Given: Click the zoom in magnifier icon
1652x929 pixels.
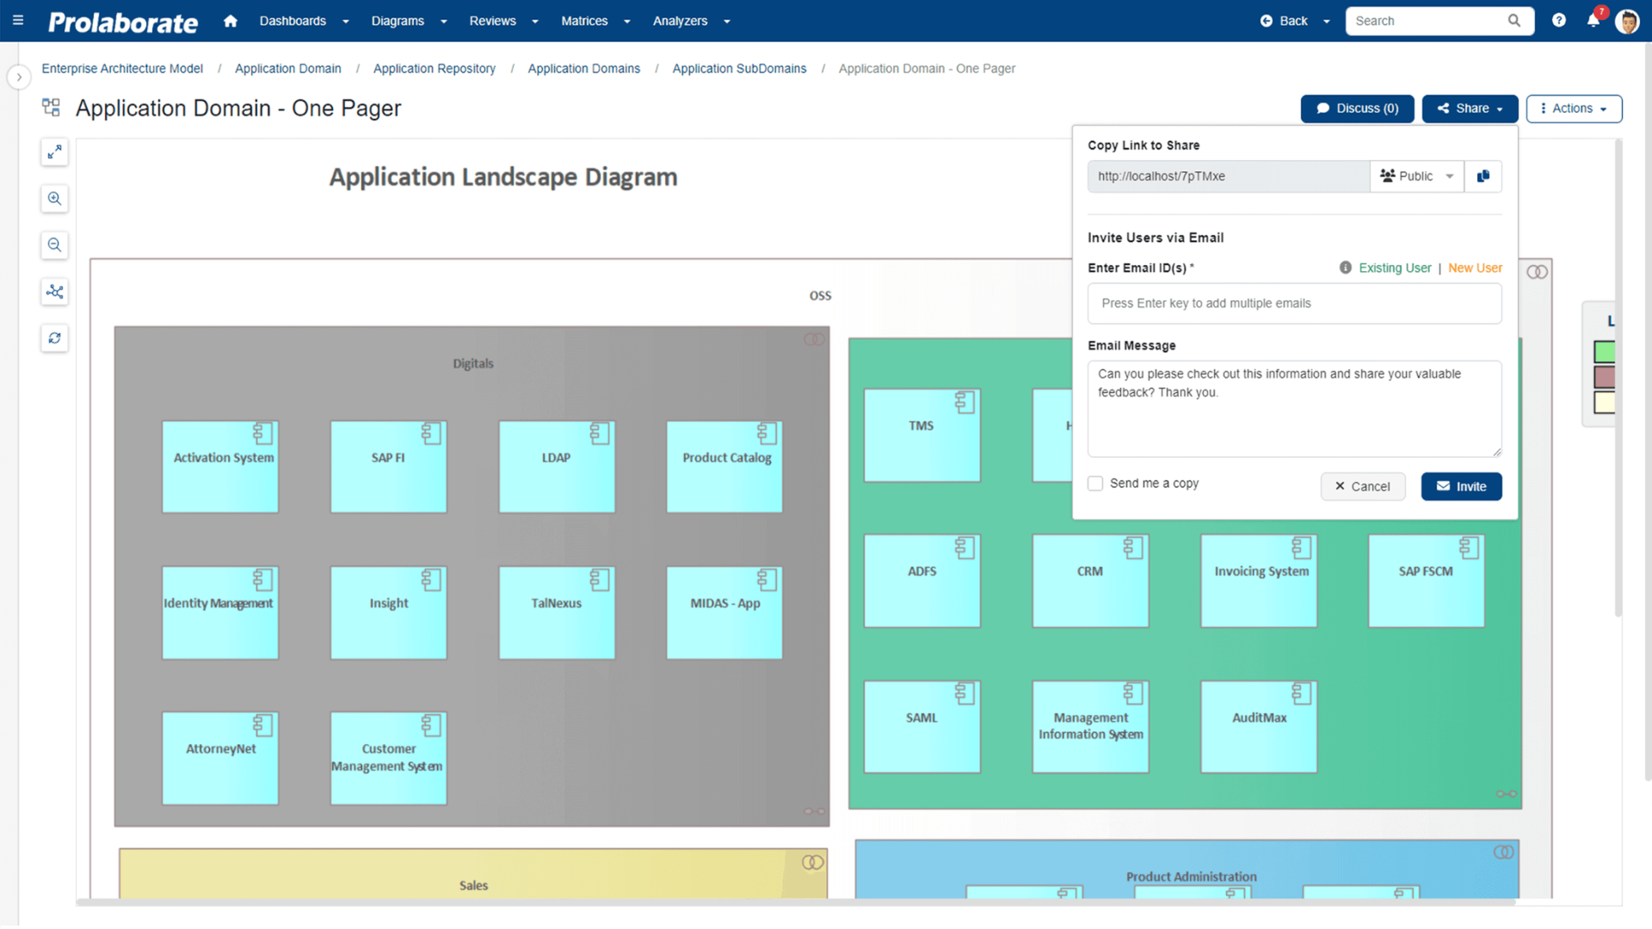Looking at the screenshot, I should (x=54, y=199).
